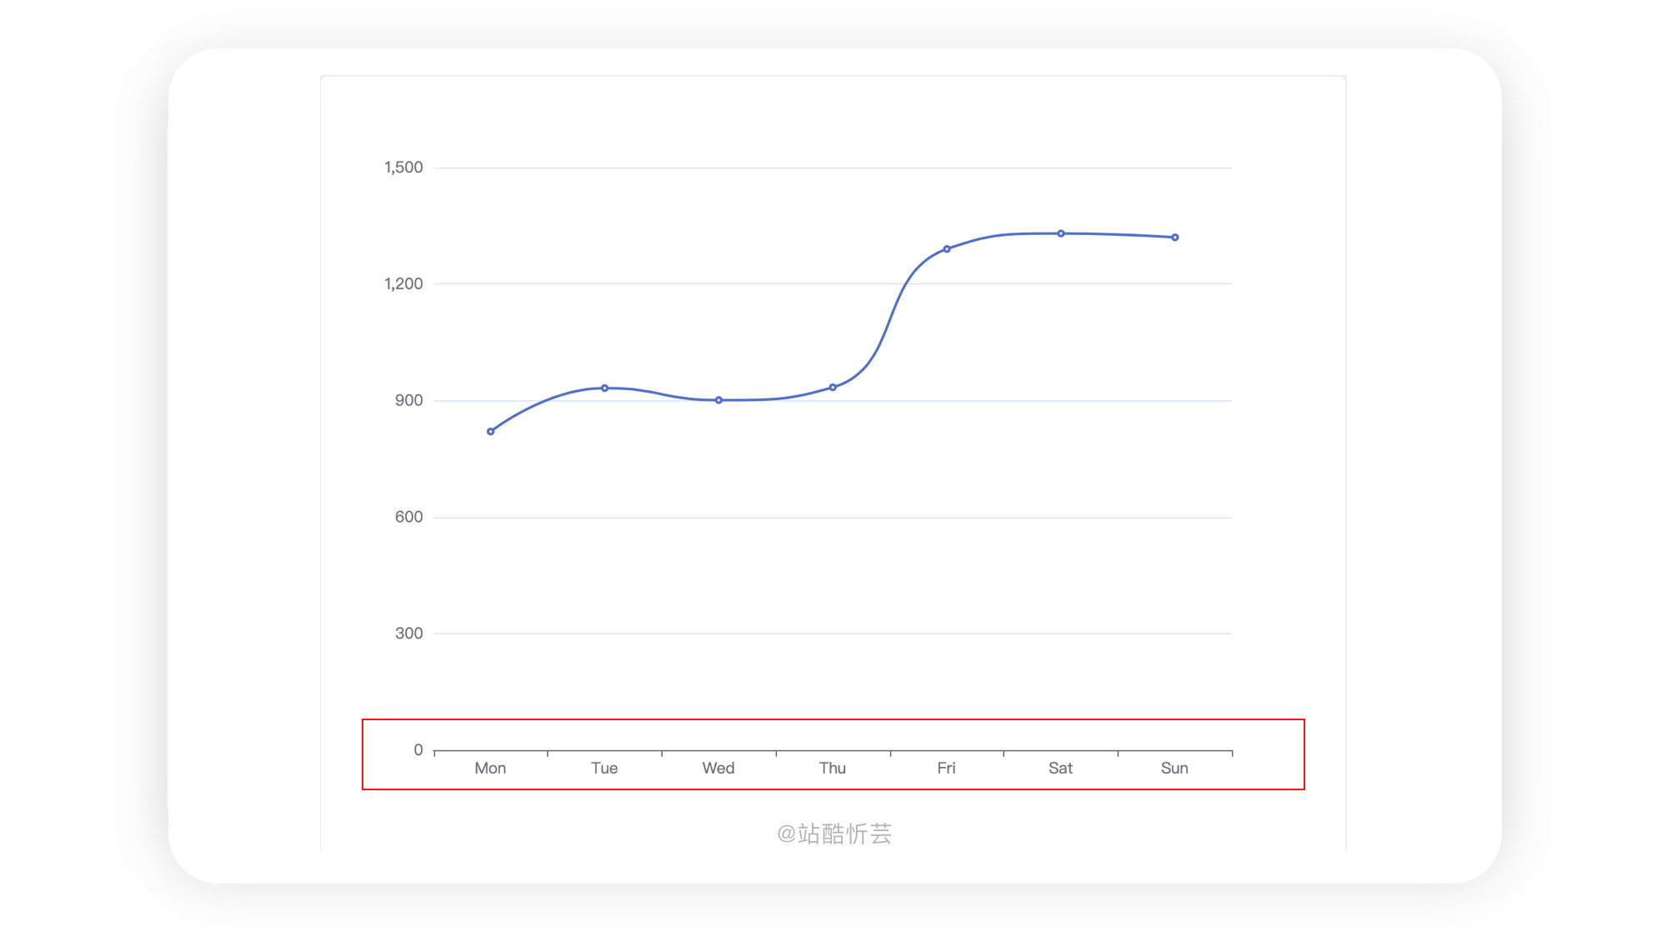Click the Thu data point marker

click(833, 387)
